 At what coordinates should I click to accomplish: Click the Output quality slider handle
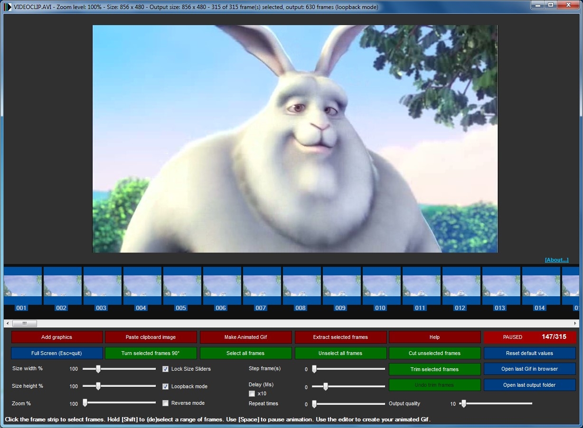click(463, 404)
